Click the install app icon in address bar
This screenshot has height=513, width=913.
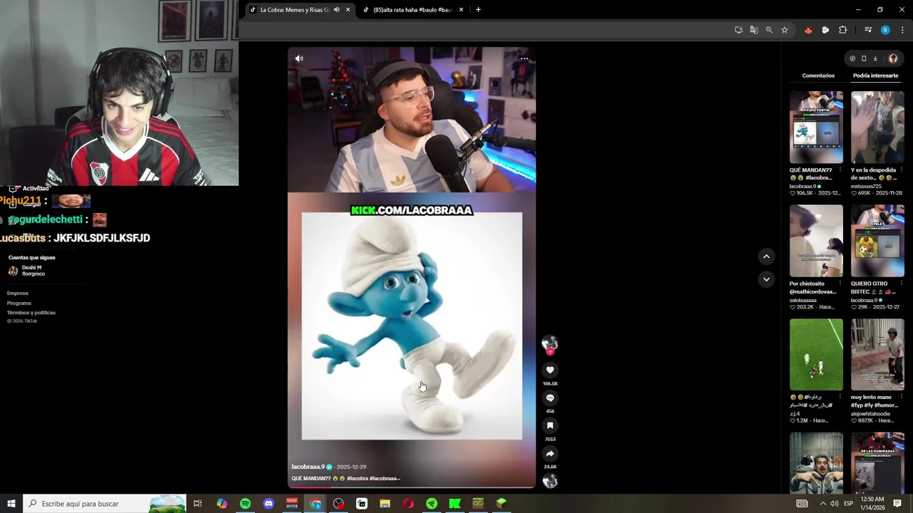(x=738, y=30)
